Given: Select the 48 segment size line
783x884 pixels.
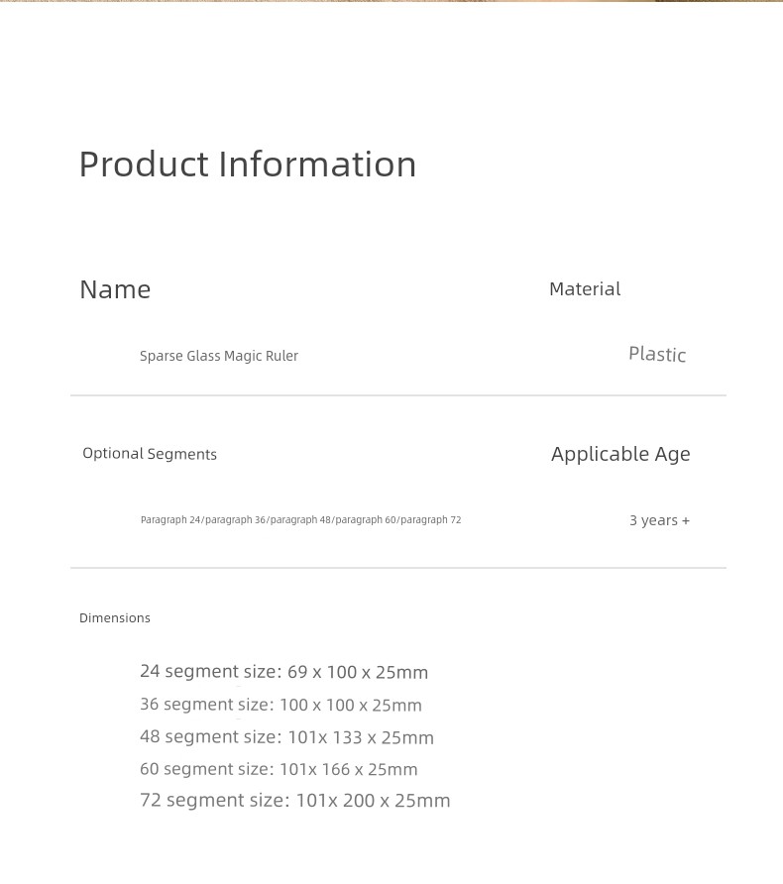Looking at the screenshot, I should [x=286, y=737].
